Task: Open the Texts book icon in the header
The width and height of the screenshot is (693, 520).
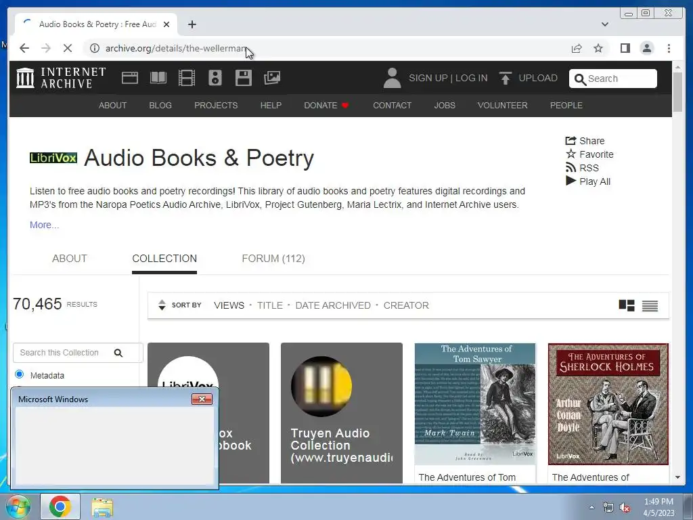Action: tap(158, 78)
